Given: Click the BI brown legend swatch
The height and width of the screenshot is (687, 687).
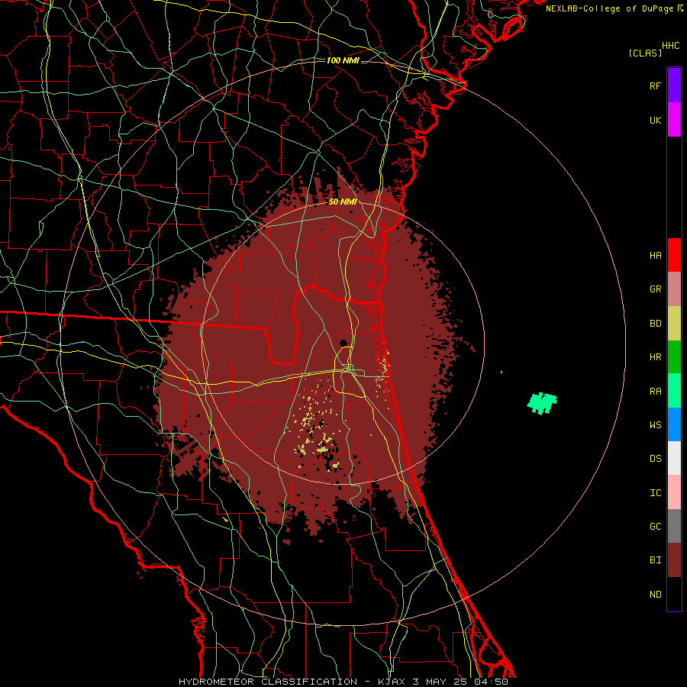Looking at the screenshot, I should 674,560.
